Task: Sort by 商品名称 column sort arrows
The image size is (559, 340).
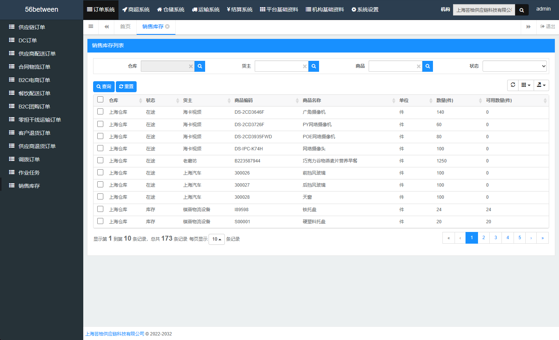Action: point(394,100)
